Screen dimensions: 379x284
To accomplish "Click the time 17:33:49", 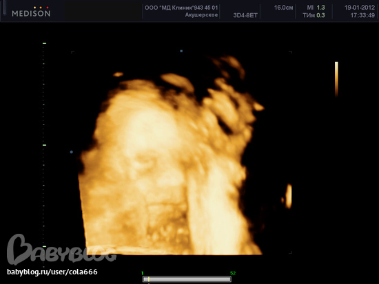I will coord(362,15).
